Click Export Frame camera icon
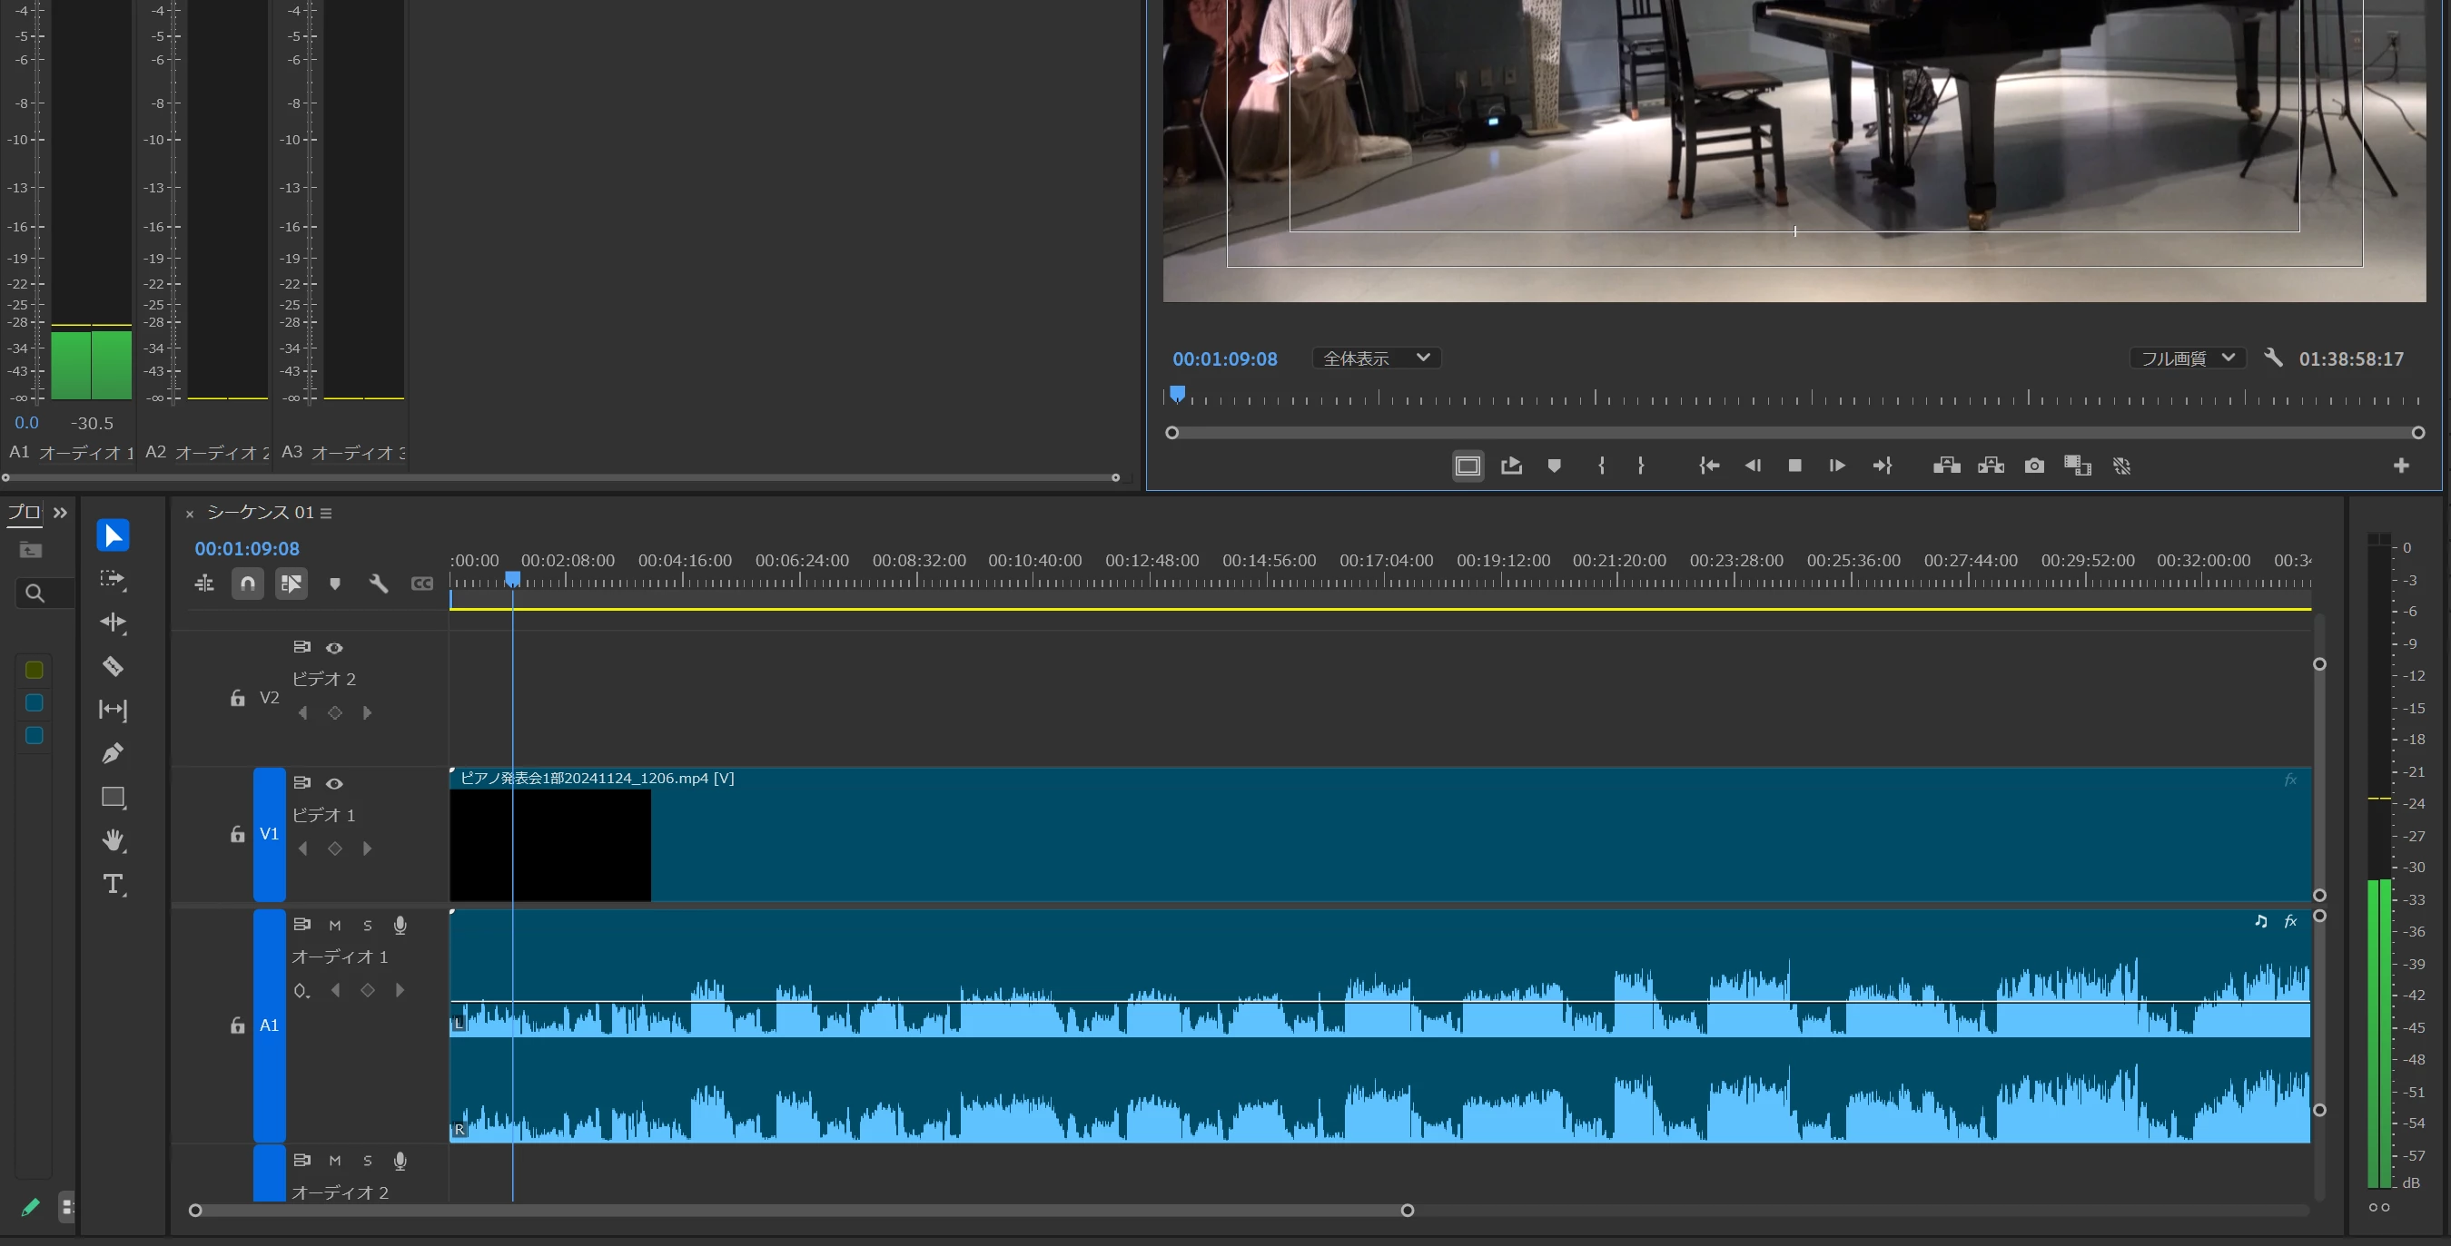2451x1246 pixels. (2034, 466)
